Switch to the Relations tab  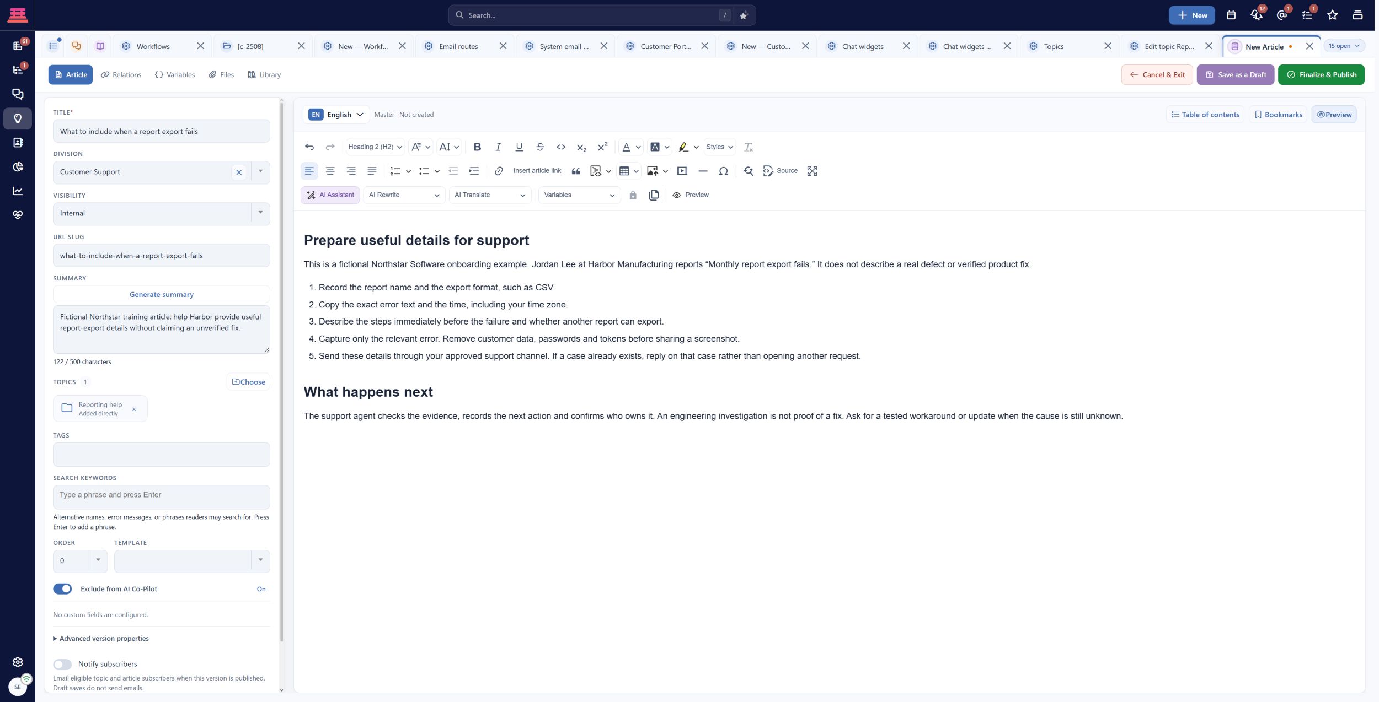(121, 75)
